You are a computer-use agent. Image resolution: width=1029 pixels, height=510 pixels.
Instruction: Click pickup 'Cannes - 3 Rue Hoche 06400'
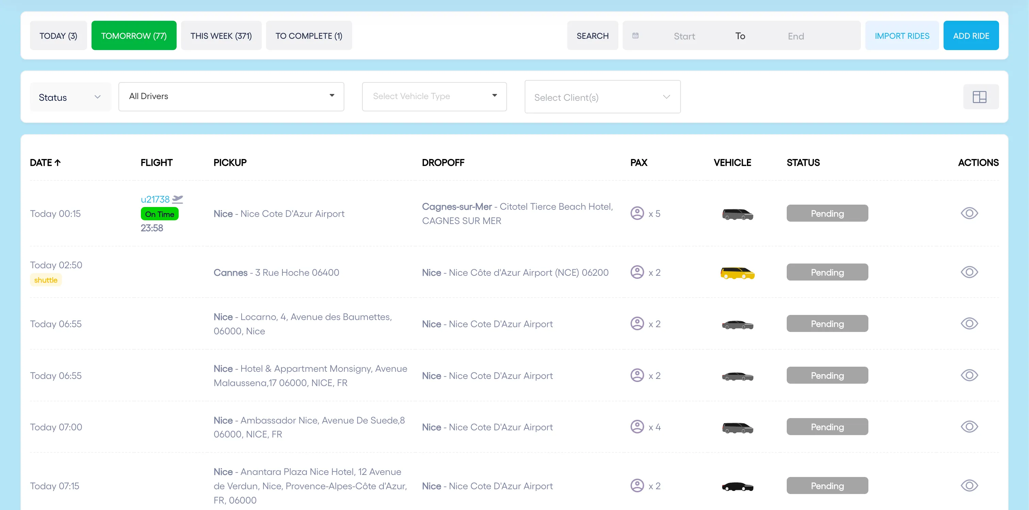(x=276, y=272)
